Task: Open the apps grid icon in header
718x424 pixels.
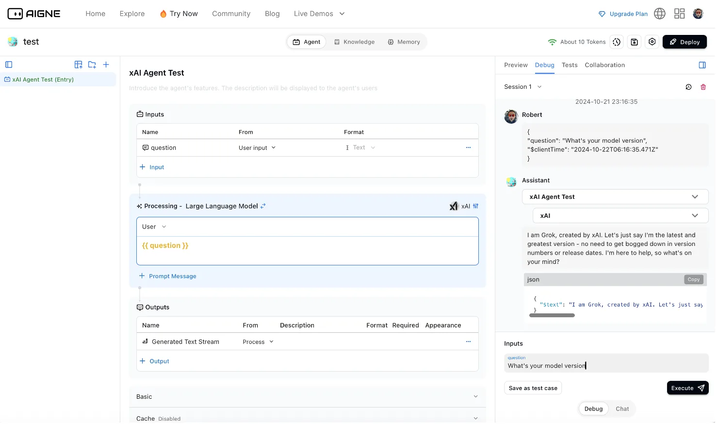Action: (x=680, y=14)
